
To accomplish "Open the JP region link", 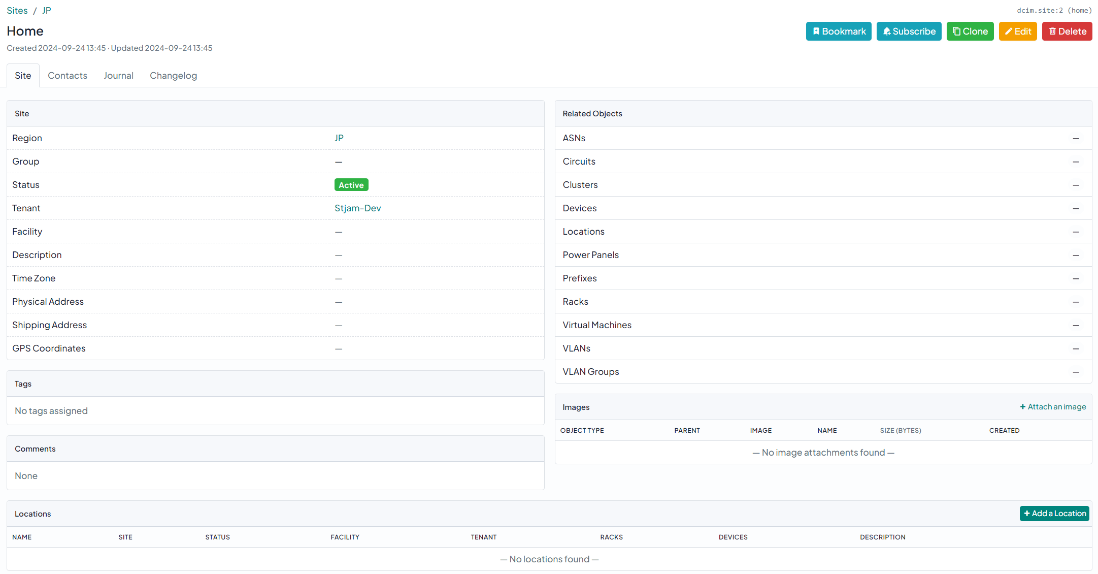I will [x=339, y=138].
